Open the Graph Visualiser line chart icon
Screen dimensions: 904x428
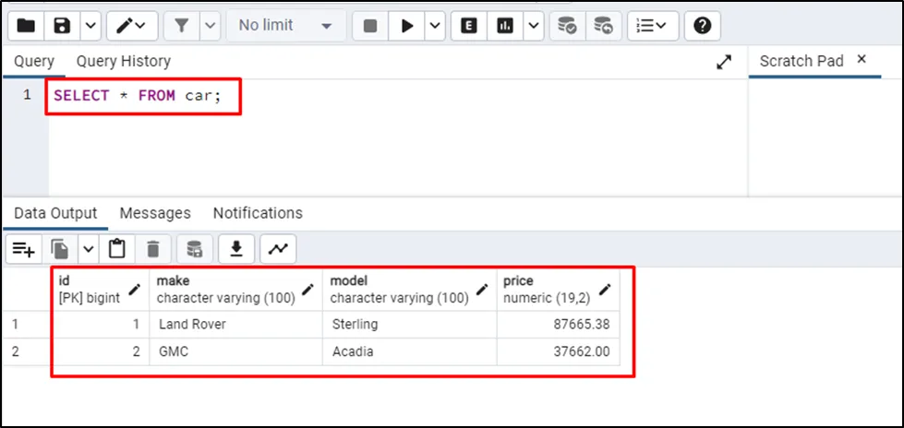tap(278, 248)
